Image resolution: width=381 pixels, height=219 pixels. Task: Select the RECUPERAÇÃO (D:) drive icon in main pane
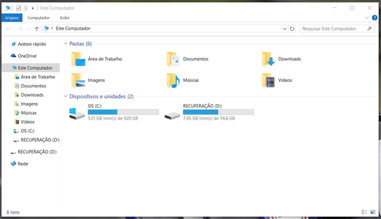(172, 116)
